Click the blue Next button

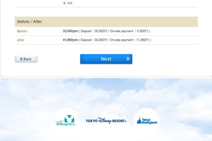[x=106, y=59]
